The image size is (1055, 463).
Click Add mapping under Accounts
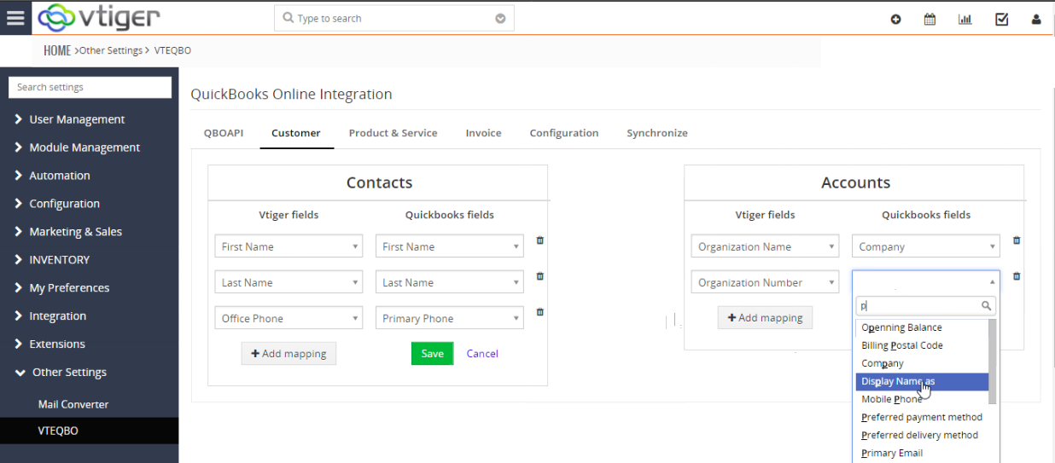pos(765,317)
